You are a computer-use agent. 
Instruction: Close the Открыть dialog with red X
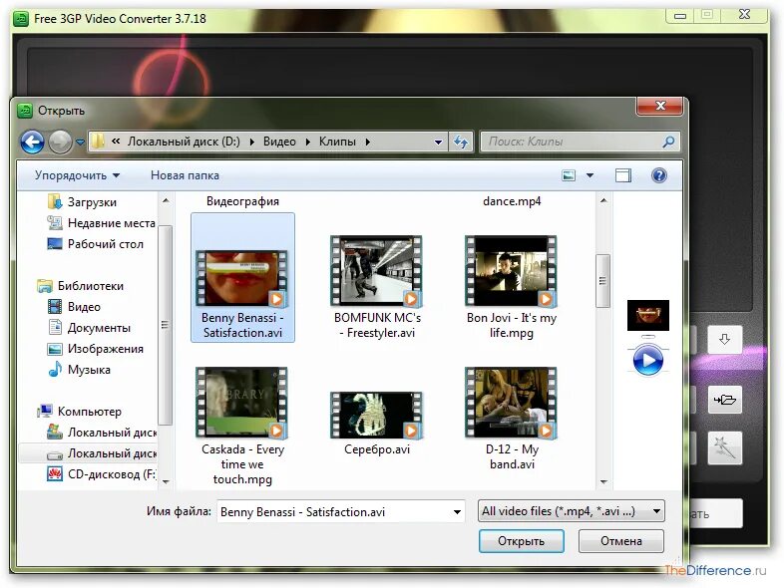pos(660,106)
